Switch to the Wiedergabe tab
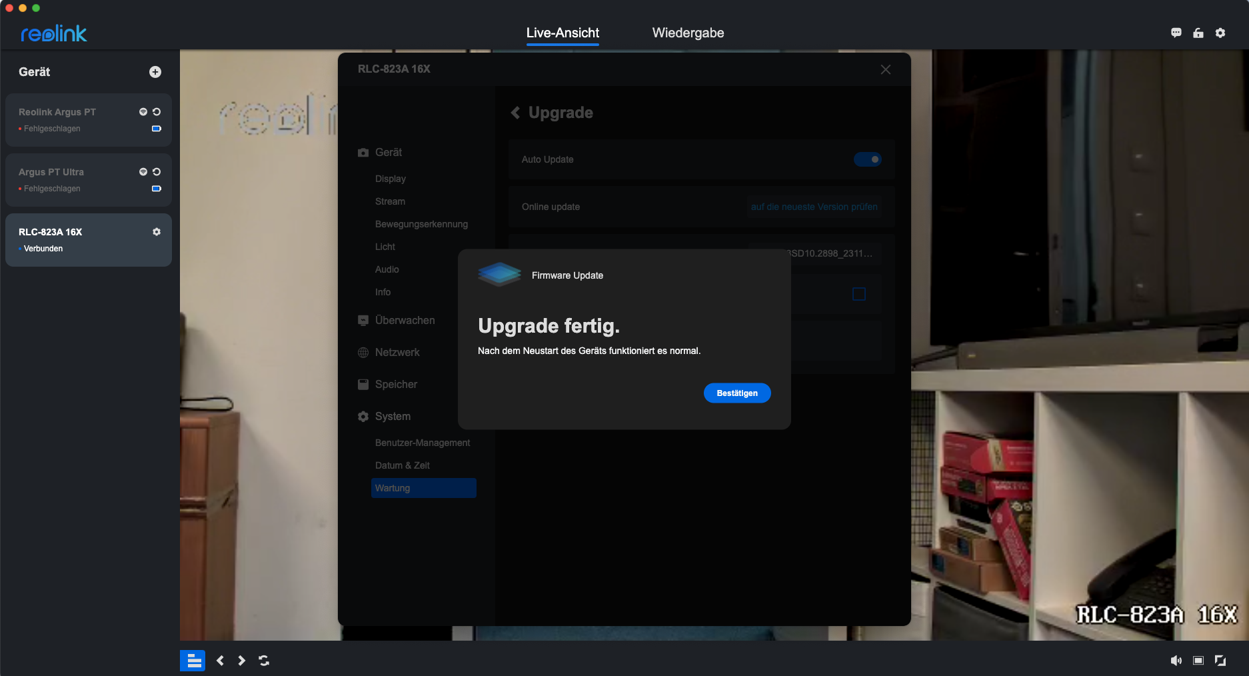The height and width of the screenshot is (676, 1249). point(688,33)
